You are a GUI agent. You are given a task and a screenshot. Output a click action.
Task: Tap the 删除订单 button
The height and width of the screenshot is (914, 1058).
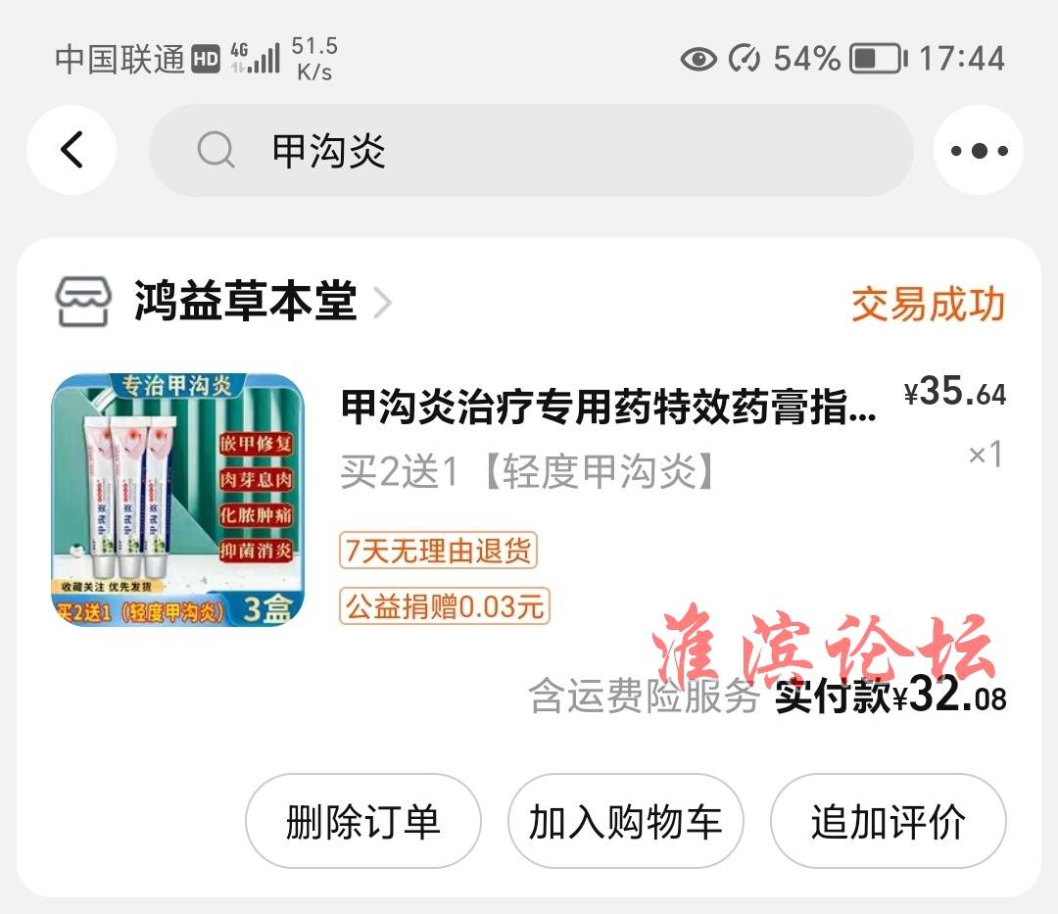click(x=363, y=821)
